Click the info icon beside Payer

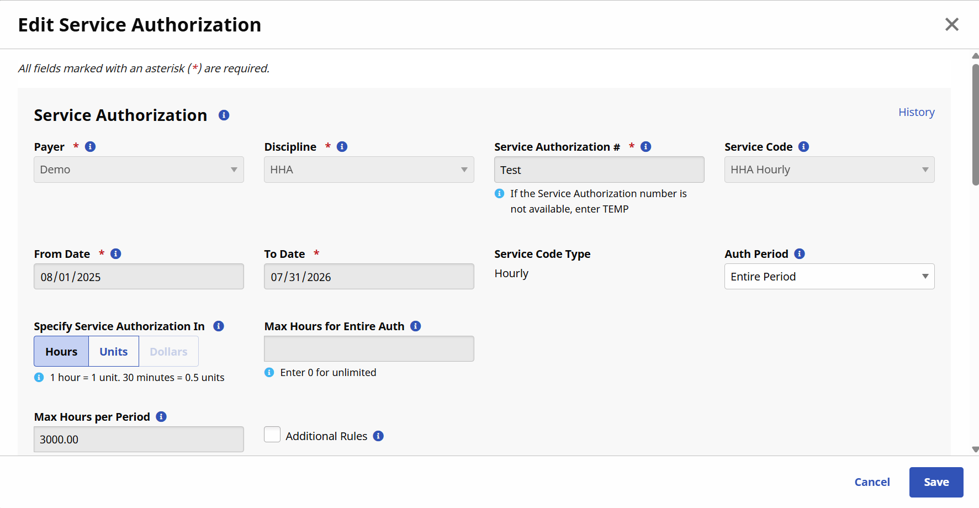[89, 146]
